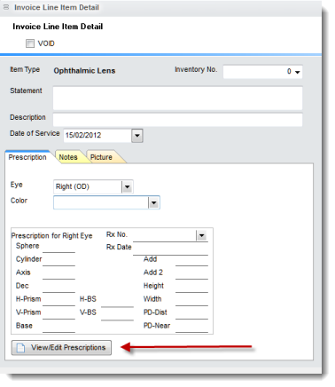Screen dimensions: 335x387
Task: Switch to the Picture tab
Action: tap(101, 157)
